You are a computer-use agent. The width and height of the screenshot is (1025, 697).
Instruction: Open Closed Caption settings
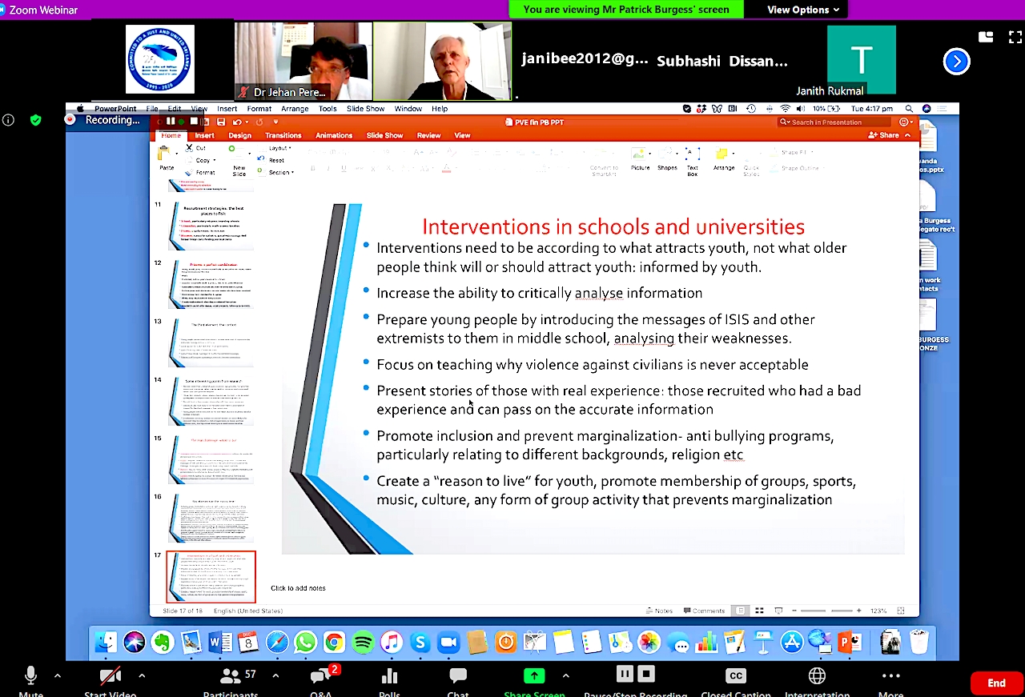735,676
